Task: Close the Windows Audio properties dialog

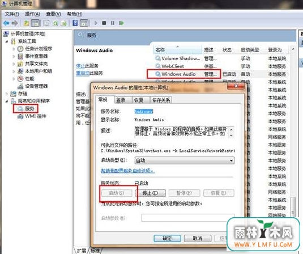Action: 236,86
